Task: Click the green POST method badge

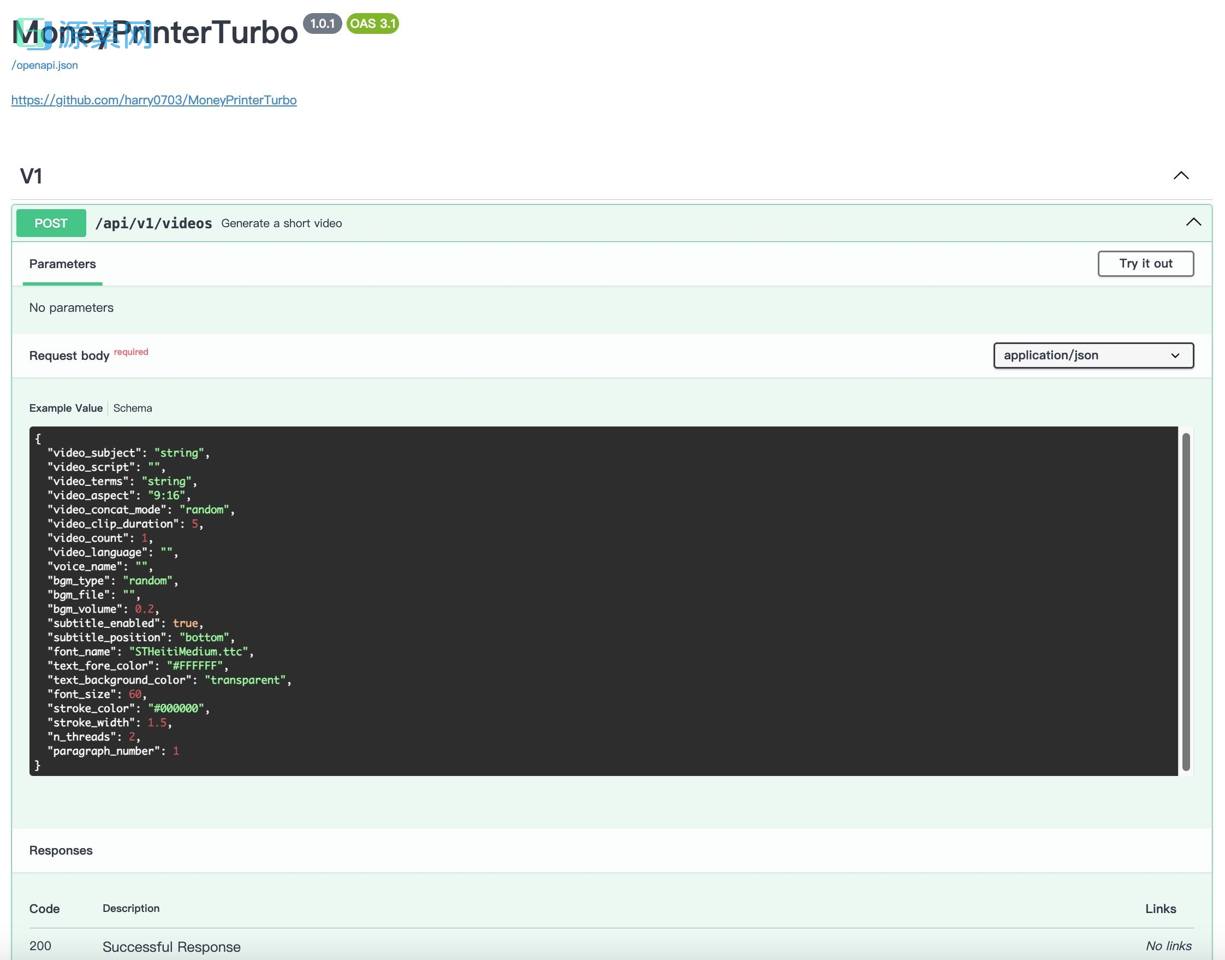Action: (51, 223)
